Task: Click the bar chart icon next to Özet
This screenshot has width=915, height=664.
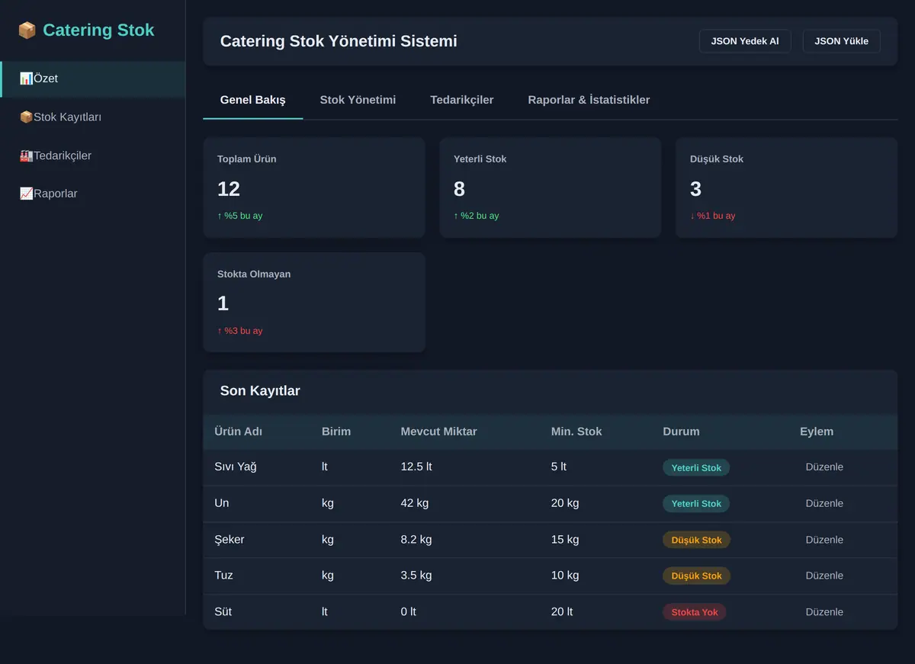Action: pyautogui.click(x=26, y=79)
